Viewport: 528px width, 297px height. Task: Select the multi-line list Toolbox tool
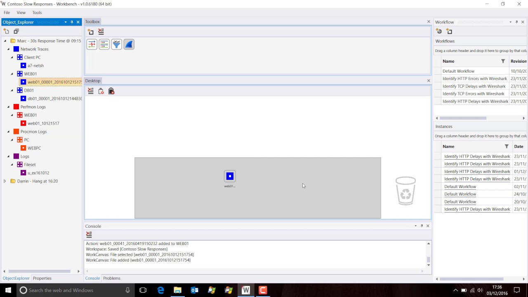point(104,44)
